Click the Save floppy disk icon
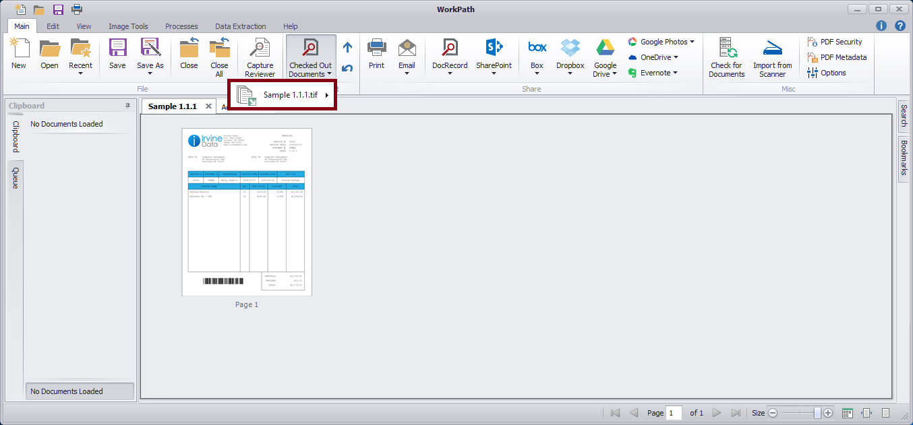Viewport: 913px width, 425px height. (x=117, y=48)
